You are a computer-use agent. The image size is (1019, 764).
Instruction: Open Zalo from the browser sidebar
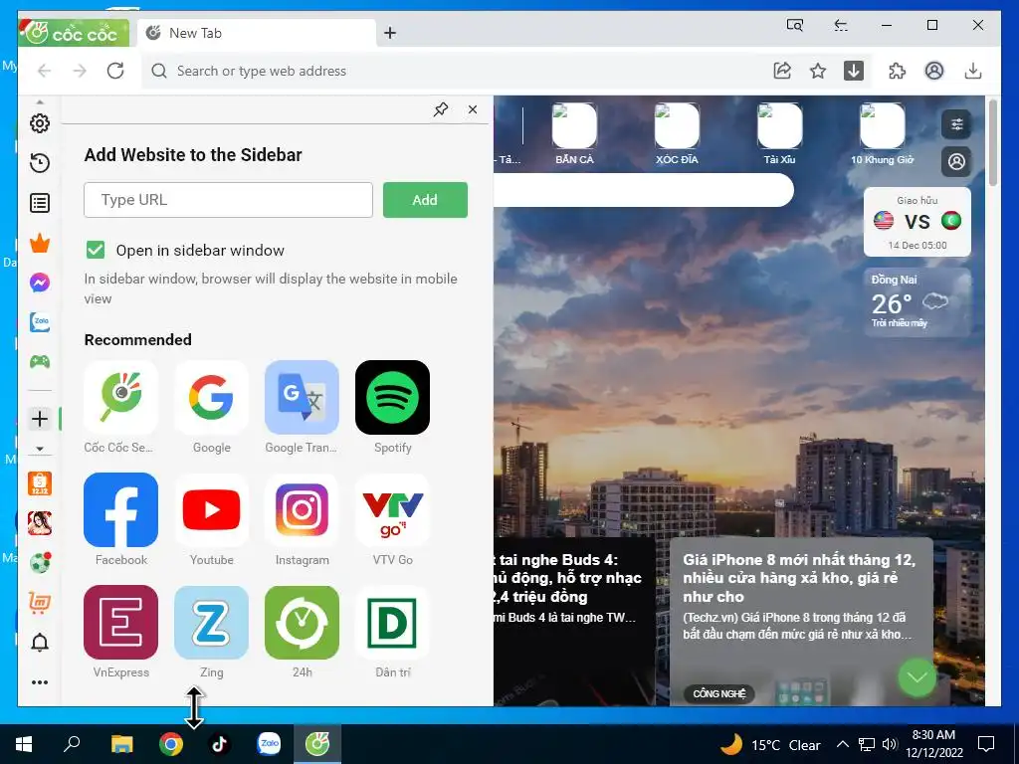40,322
